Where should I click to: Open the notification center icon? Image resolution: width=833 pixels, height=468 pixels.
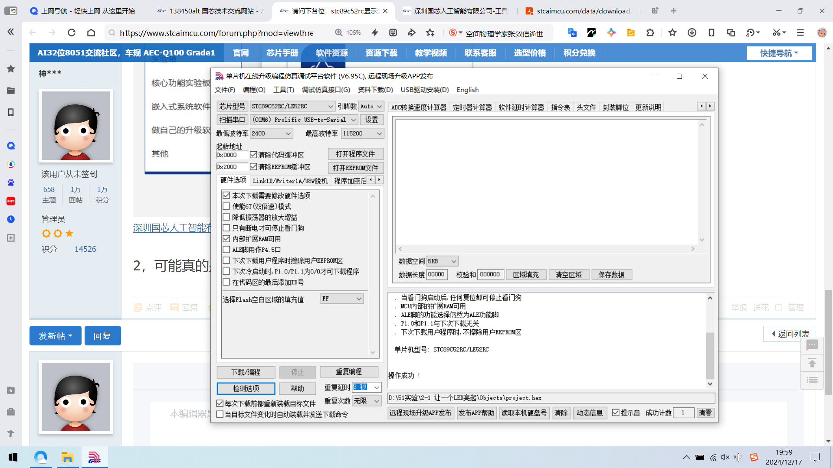(x=815, y=457)
